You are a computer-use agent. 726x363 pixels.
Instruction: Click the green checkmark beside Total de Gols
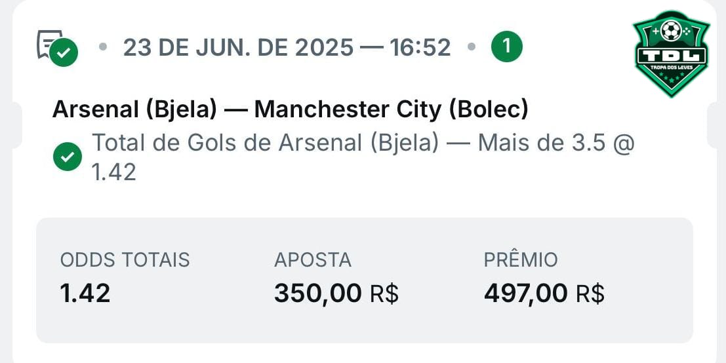(x=68, y=157)
